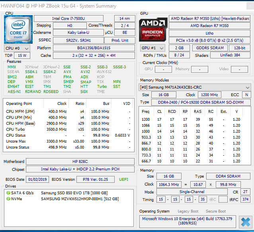Click the SR2ZV, SR341 SSPEC field

[x=78, y=40]
